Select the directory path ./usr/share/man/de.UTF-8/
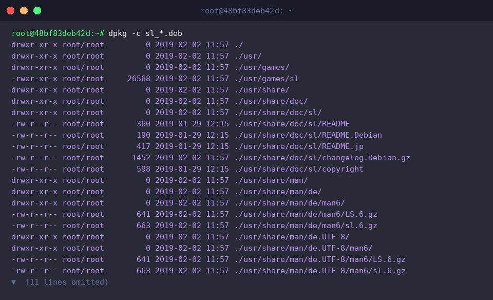The height and width of the screenshot is (300, 493). [292, 237]
